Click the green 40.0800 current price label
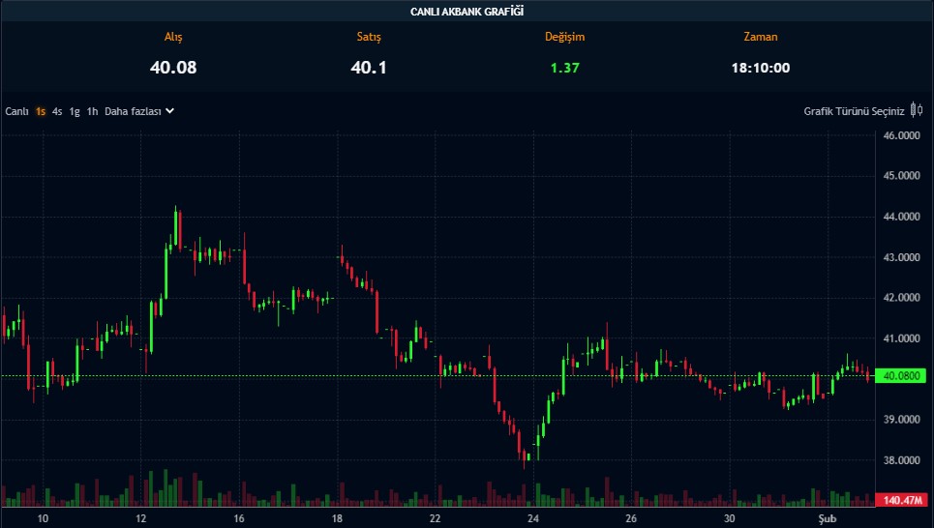Viewport: 934px width, 528px height. 900,376
